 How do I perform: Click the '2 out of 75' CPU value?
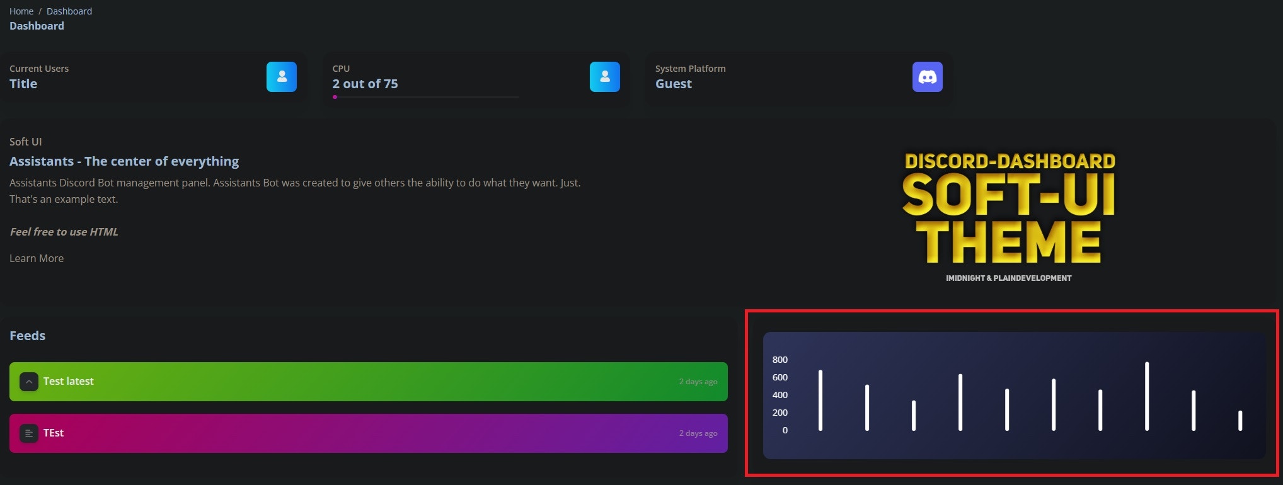click(x=365, y=84)
